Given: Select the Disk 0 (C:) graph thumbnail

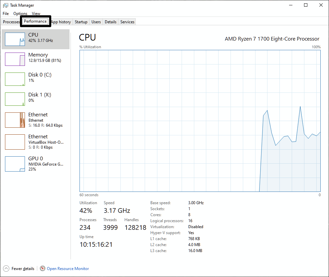Looking at the screenshot, I should 15,79.
